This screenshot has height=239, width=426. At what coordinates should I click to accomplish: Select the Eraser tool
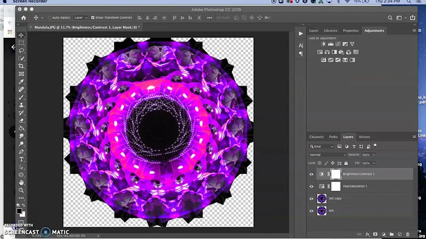[x=21, y=121]
